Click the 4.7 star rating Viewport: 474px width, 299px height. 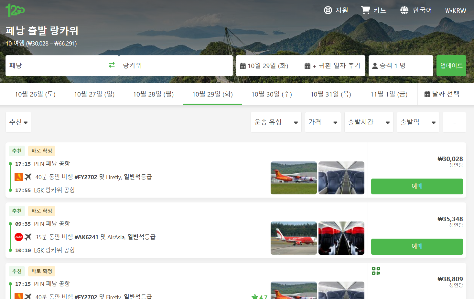(x=260, y=297)
